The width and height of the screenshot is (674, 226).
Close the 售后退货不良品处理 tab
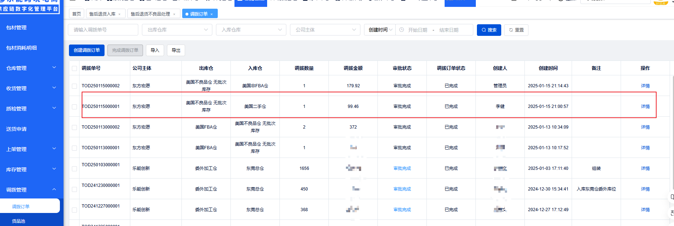click(x=174, y=14)
